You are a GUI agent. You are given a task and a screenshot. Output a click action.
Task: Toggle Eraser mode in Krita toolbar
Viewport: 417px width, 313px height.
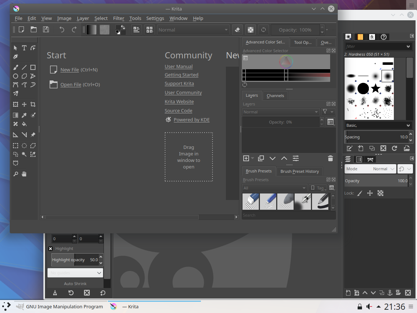tap(237, 30)
